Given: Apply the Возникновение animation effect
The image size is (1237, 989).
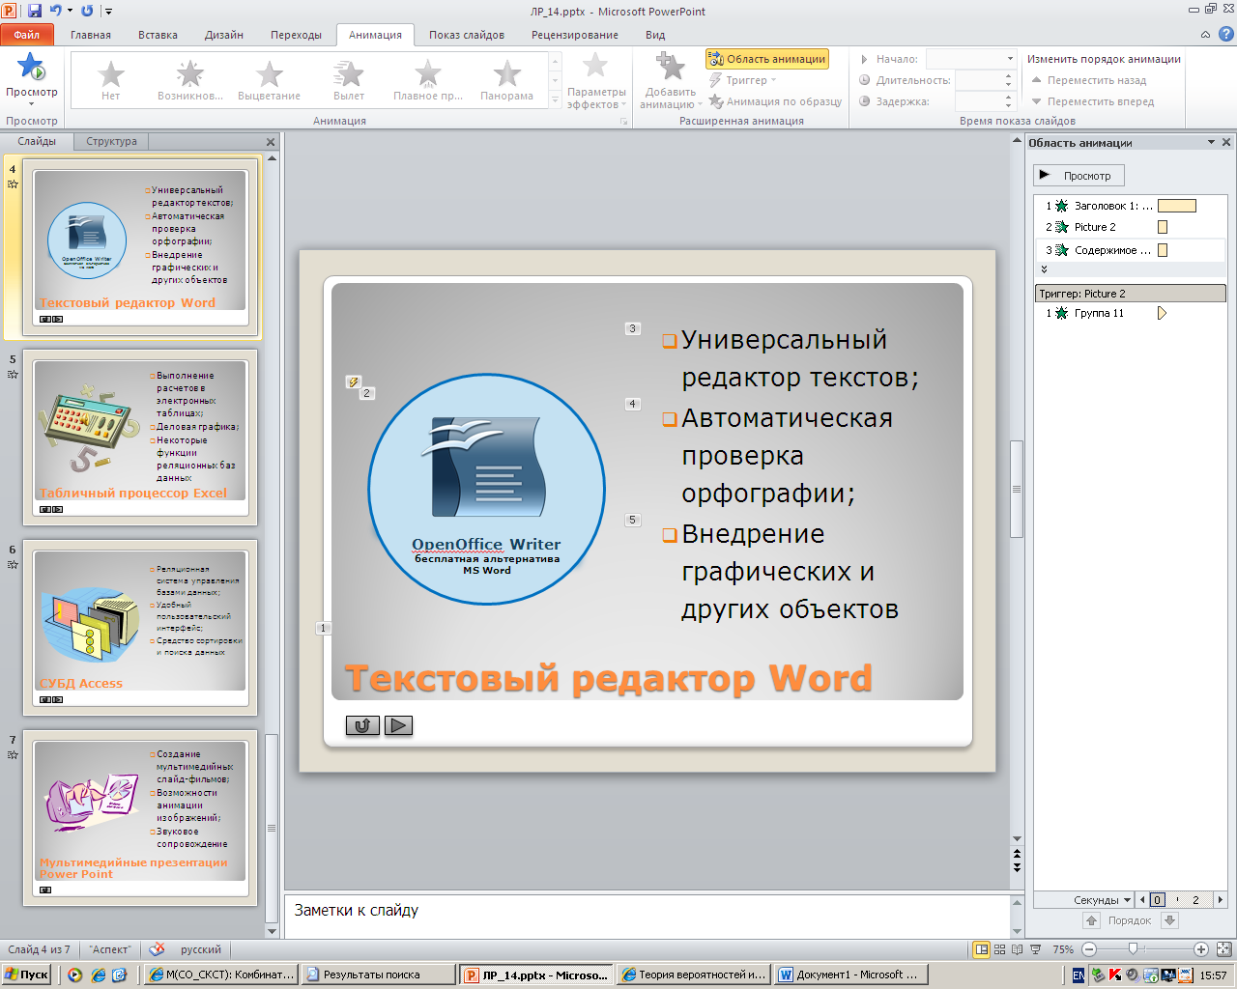Looking at the screenshot, I should (x=190, y=78).
